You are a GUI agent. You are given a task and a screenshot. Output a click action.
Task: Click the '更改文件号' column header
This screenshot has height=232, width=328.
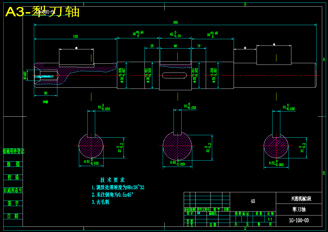pos(203,209)
